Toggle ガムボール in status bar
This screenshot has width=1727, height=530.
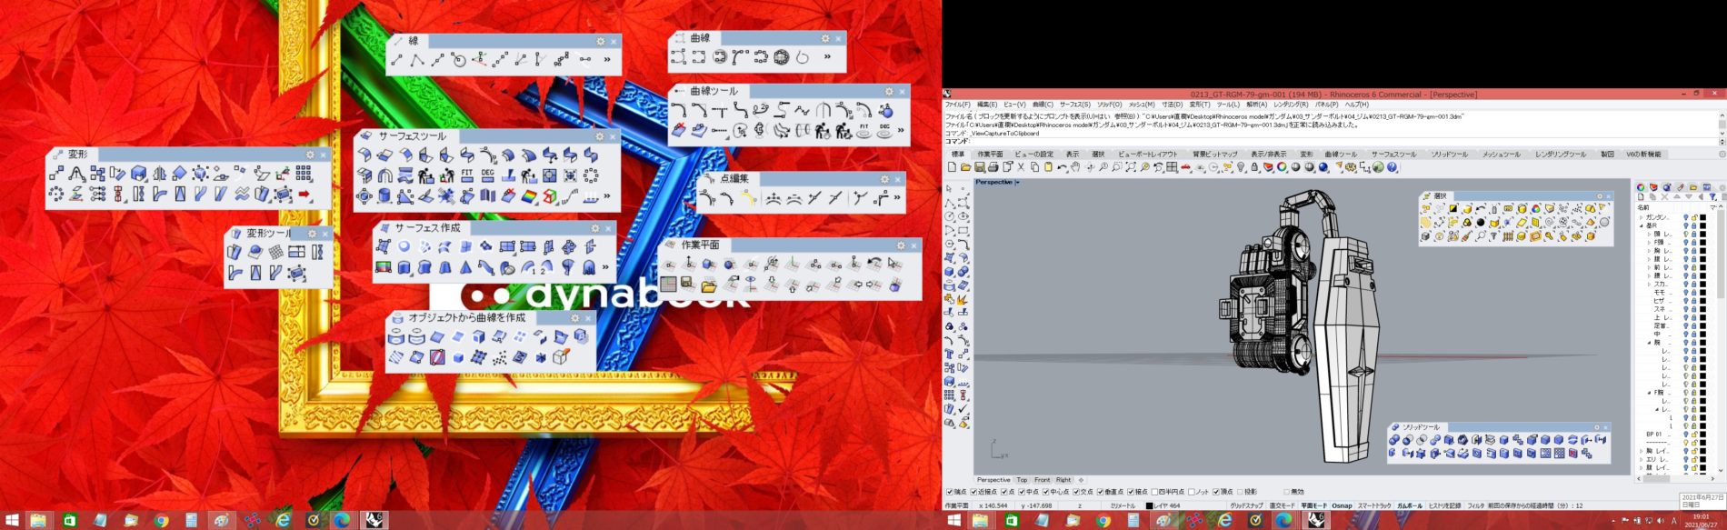point(1410,505)
